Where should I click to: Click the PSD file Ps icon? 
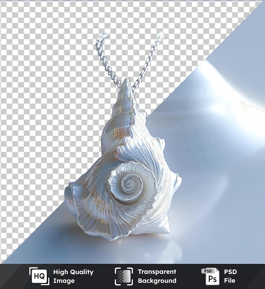(x=210, y=277)
